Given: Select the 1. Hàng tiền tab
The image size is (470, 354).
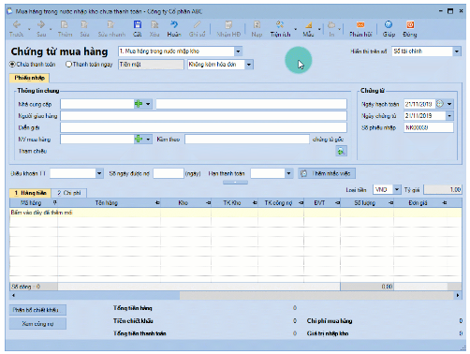Looking at the screenshot, I should click(30, 193).
